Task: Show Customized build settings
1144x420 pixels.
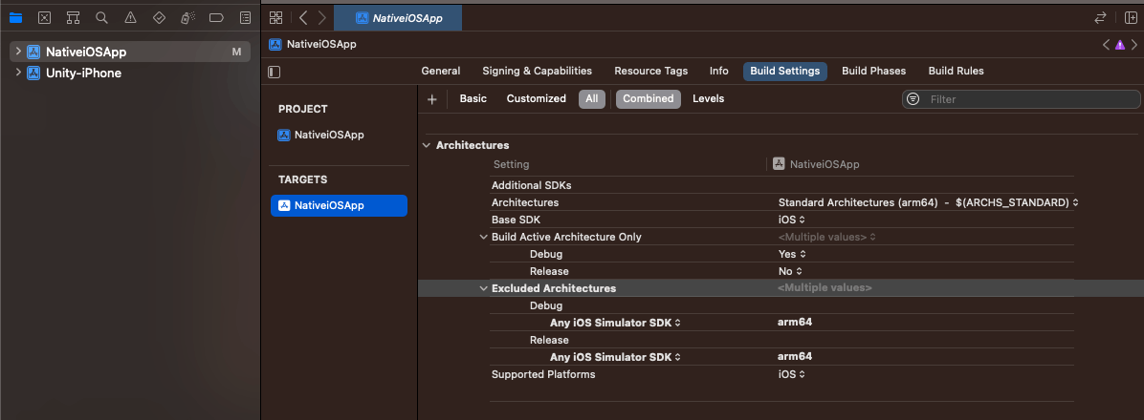Action: click(537, 98)
